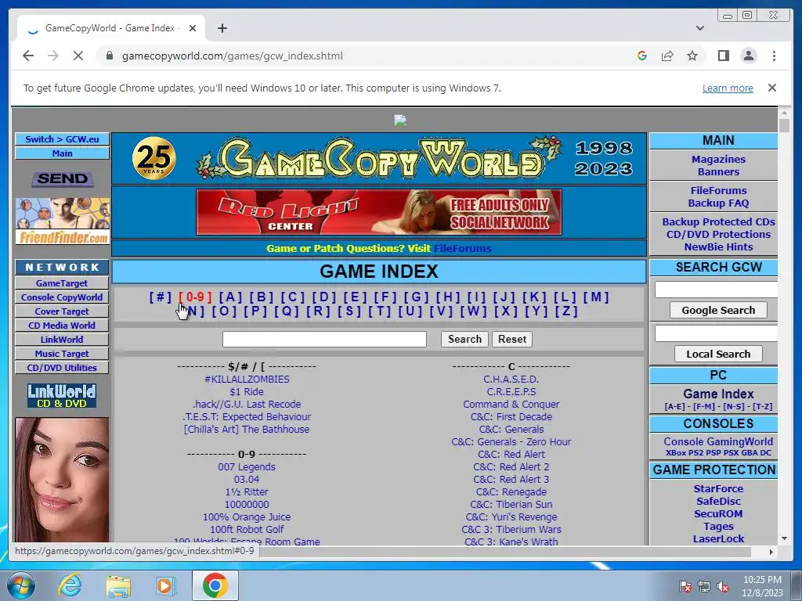
Task: Click Red Light Center banner
Action: [379, 212]
